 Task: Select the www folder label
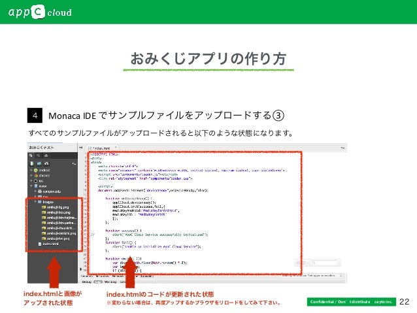[42, 186]
